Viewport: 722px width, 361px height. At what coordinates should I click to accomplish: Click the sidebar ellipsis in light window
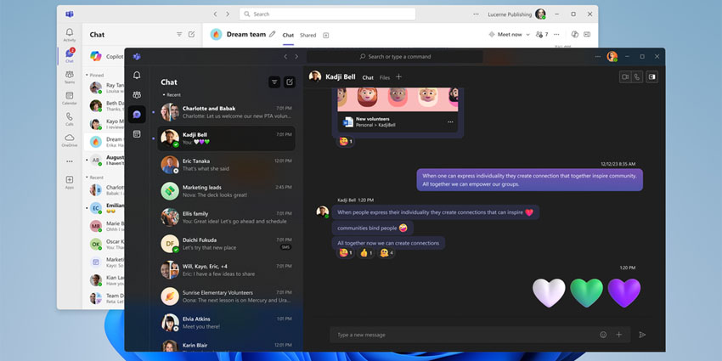click(70, 161)
